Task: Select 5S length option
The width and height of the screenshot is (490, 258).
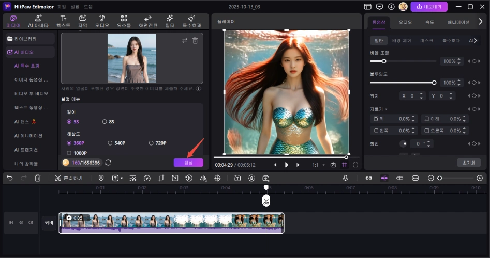Action: (73, 122)
